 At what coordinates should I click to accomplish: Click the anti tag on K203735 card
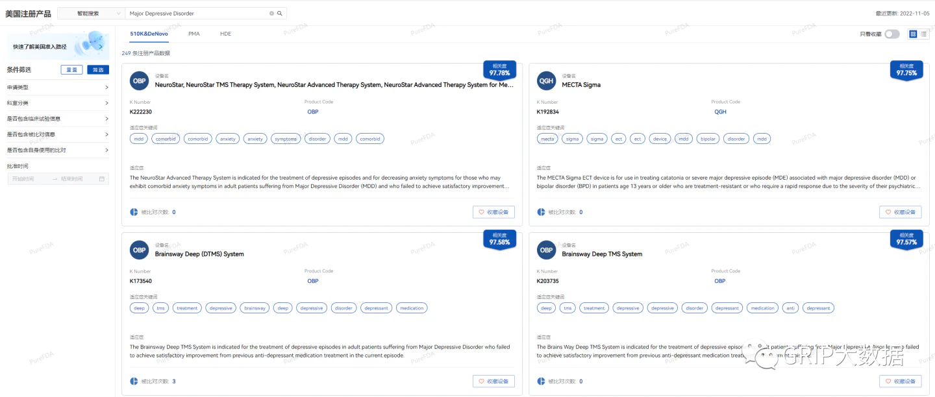pyautogui.click(x=790, y=308)
